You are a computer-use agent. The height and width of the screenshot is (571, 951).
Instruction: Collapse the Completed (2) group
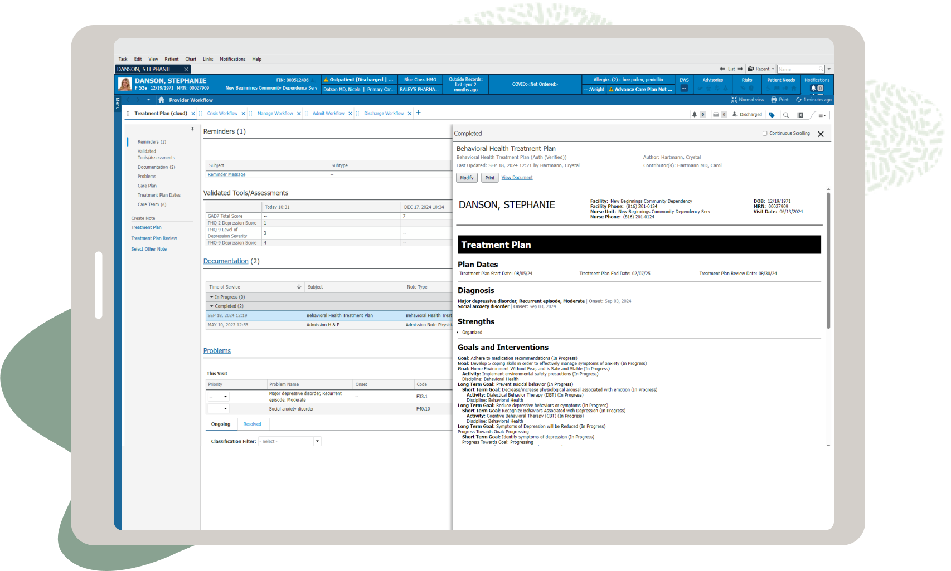pyautogui.click(x=211, y=306)
